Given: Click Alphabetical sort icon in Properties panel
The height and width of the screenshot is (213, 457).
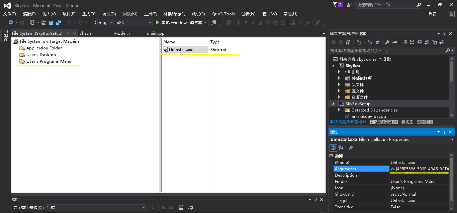Looking at the screenshot, I should pos(341,148).
